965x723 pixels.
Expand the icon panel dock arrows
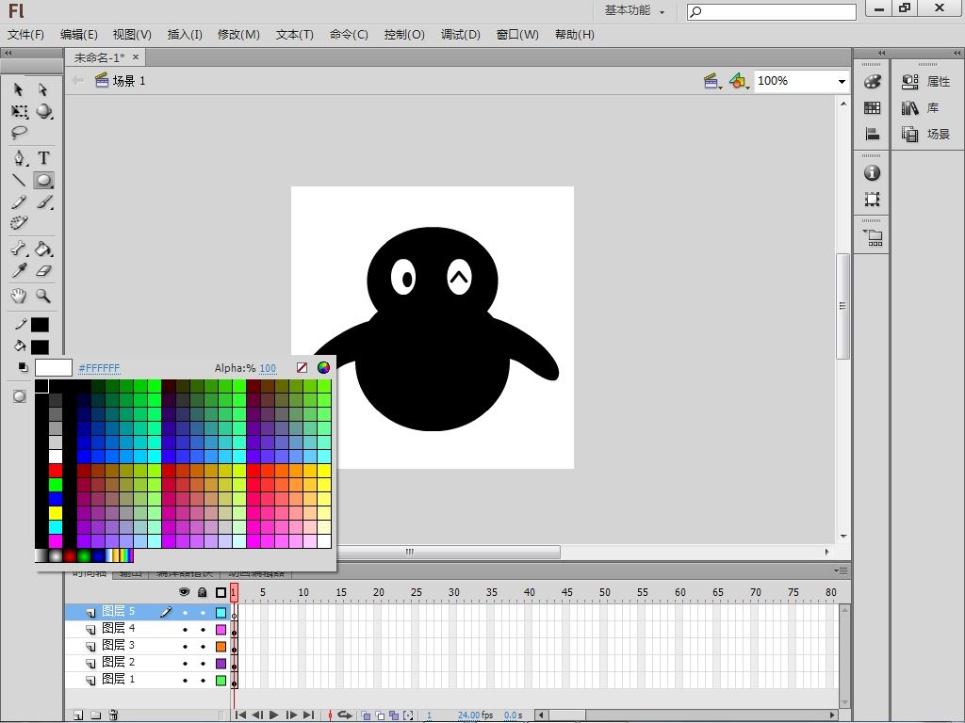click(881, 53)
